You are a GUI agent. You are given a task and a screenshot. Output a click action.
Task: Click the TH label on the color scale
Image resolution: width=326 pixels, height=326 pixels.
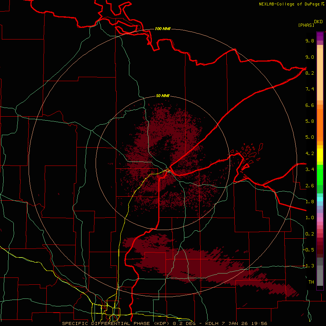click(x=311, y=282)
